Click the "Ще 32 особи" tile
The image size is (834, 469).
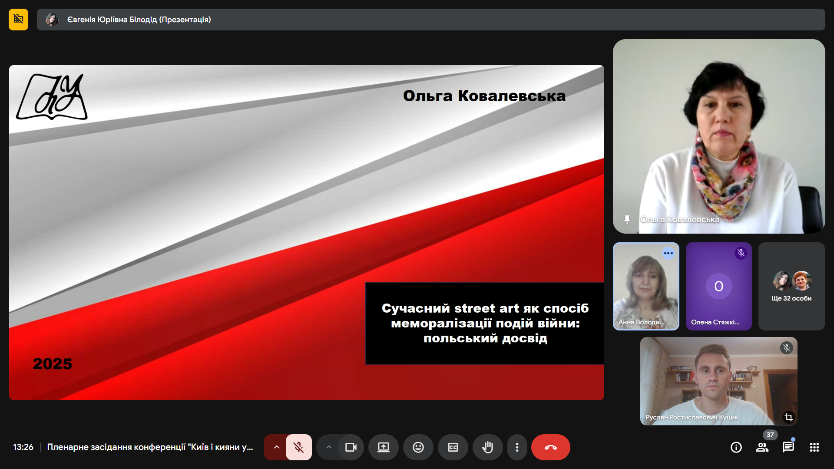[791, 287]
